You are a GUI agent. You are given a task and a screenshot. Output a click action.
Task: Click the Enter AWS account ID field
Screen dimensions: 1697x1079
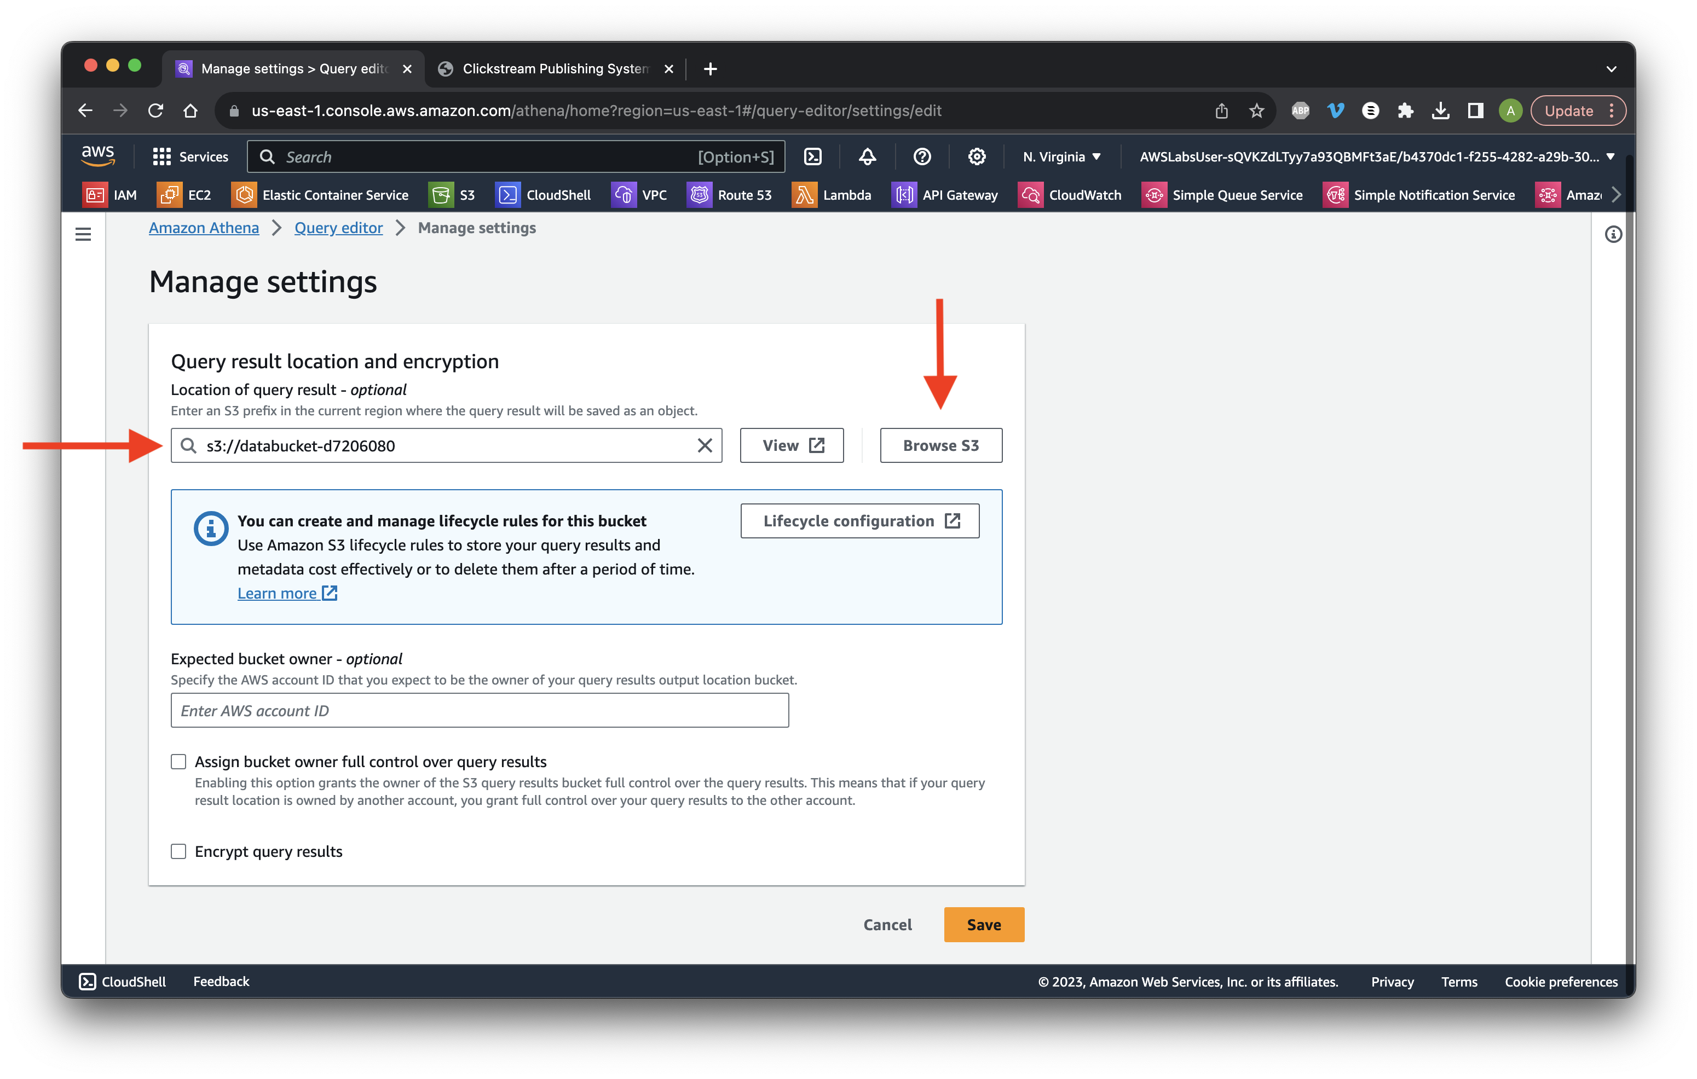coord(479,710)
